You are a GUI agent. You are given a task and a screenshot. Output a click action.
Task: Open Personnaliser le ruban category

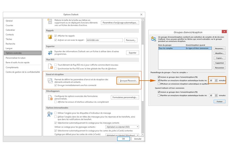coord(23,58)
